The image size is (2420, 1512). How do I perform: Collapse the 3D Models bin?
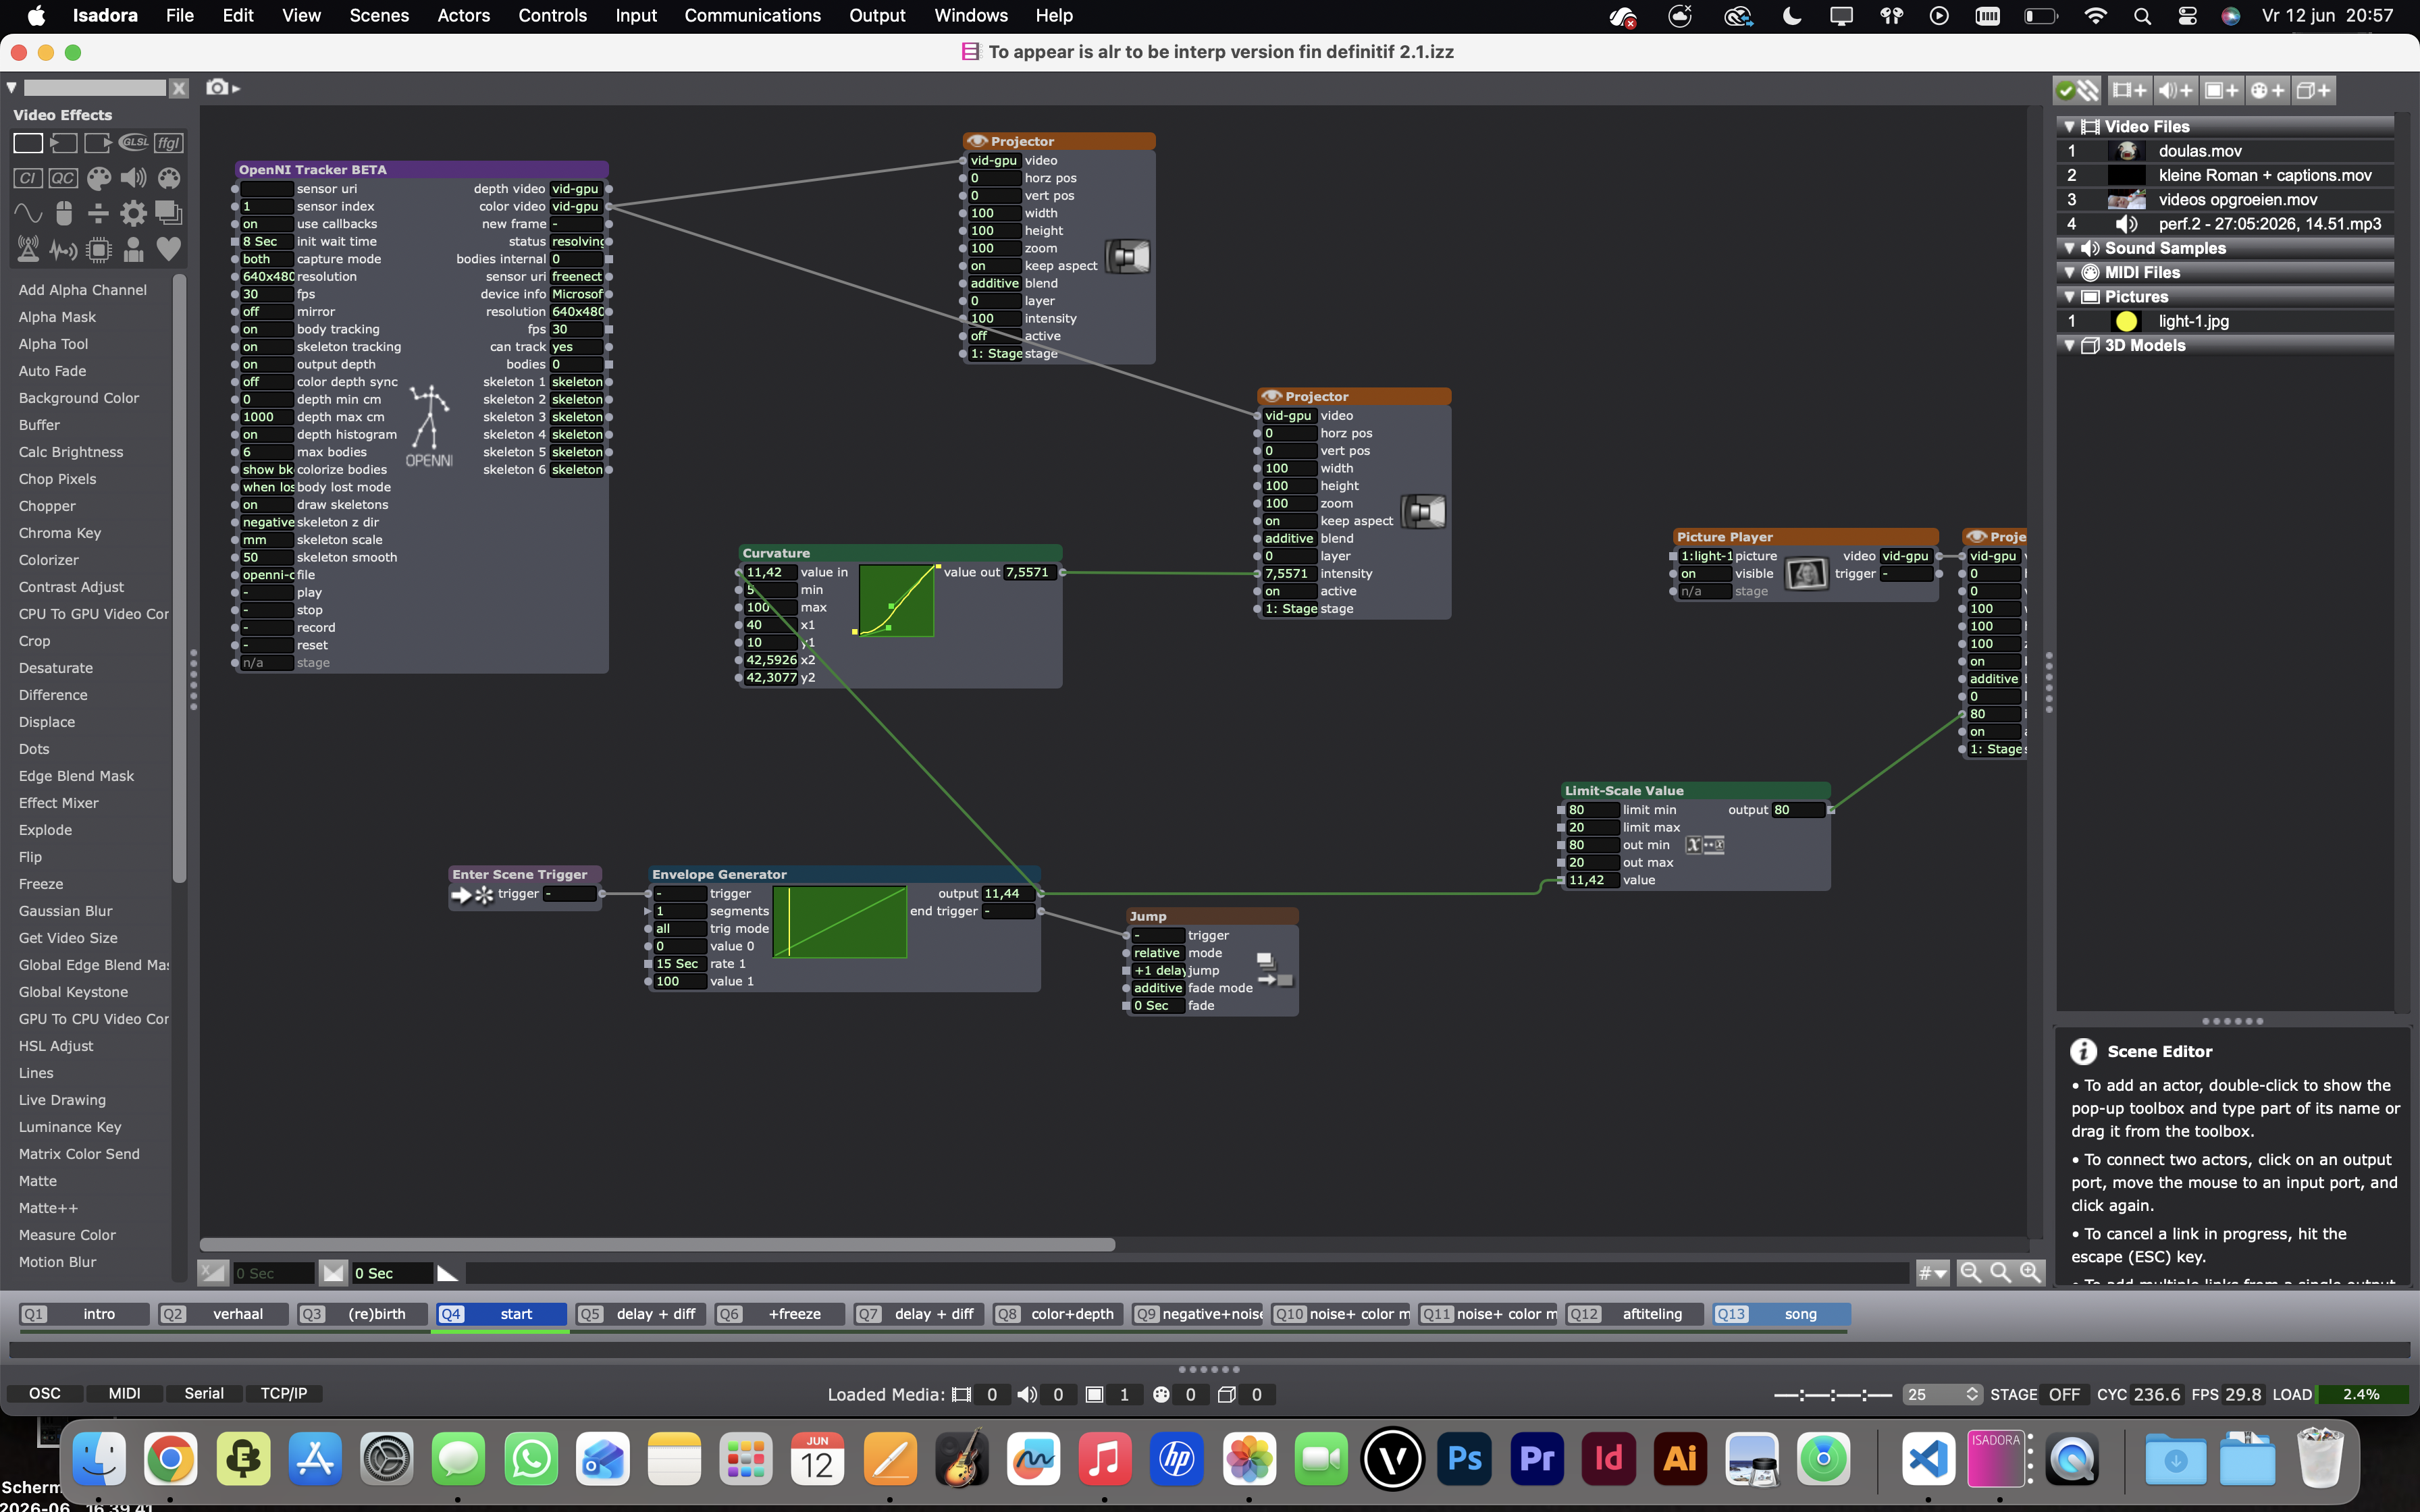click(2069, 345)
